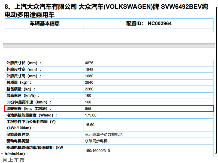
Task: Select the 三元锂离子动力蓄电池 value
Action: point(104,134)
